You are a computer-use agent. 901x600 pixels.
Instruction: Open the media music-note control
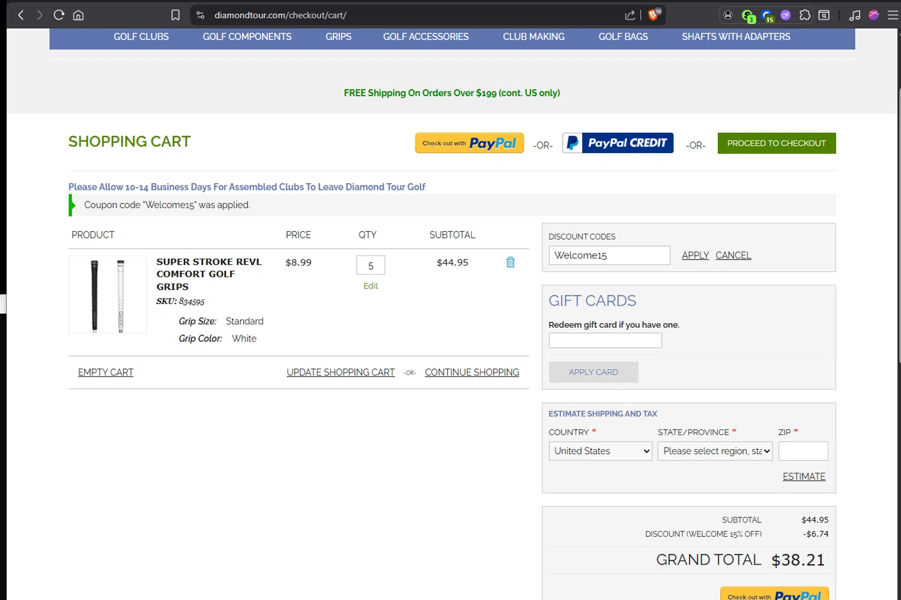(855, 15)
